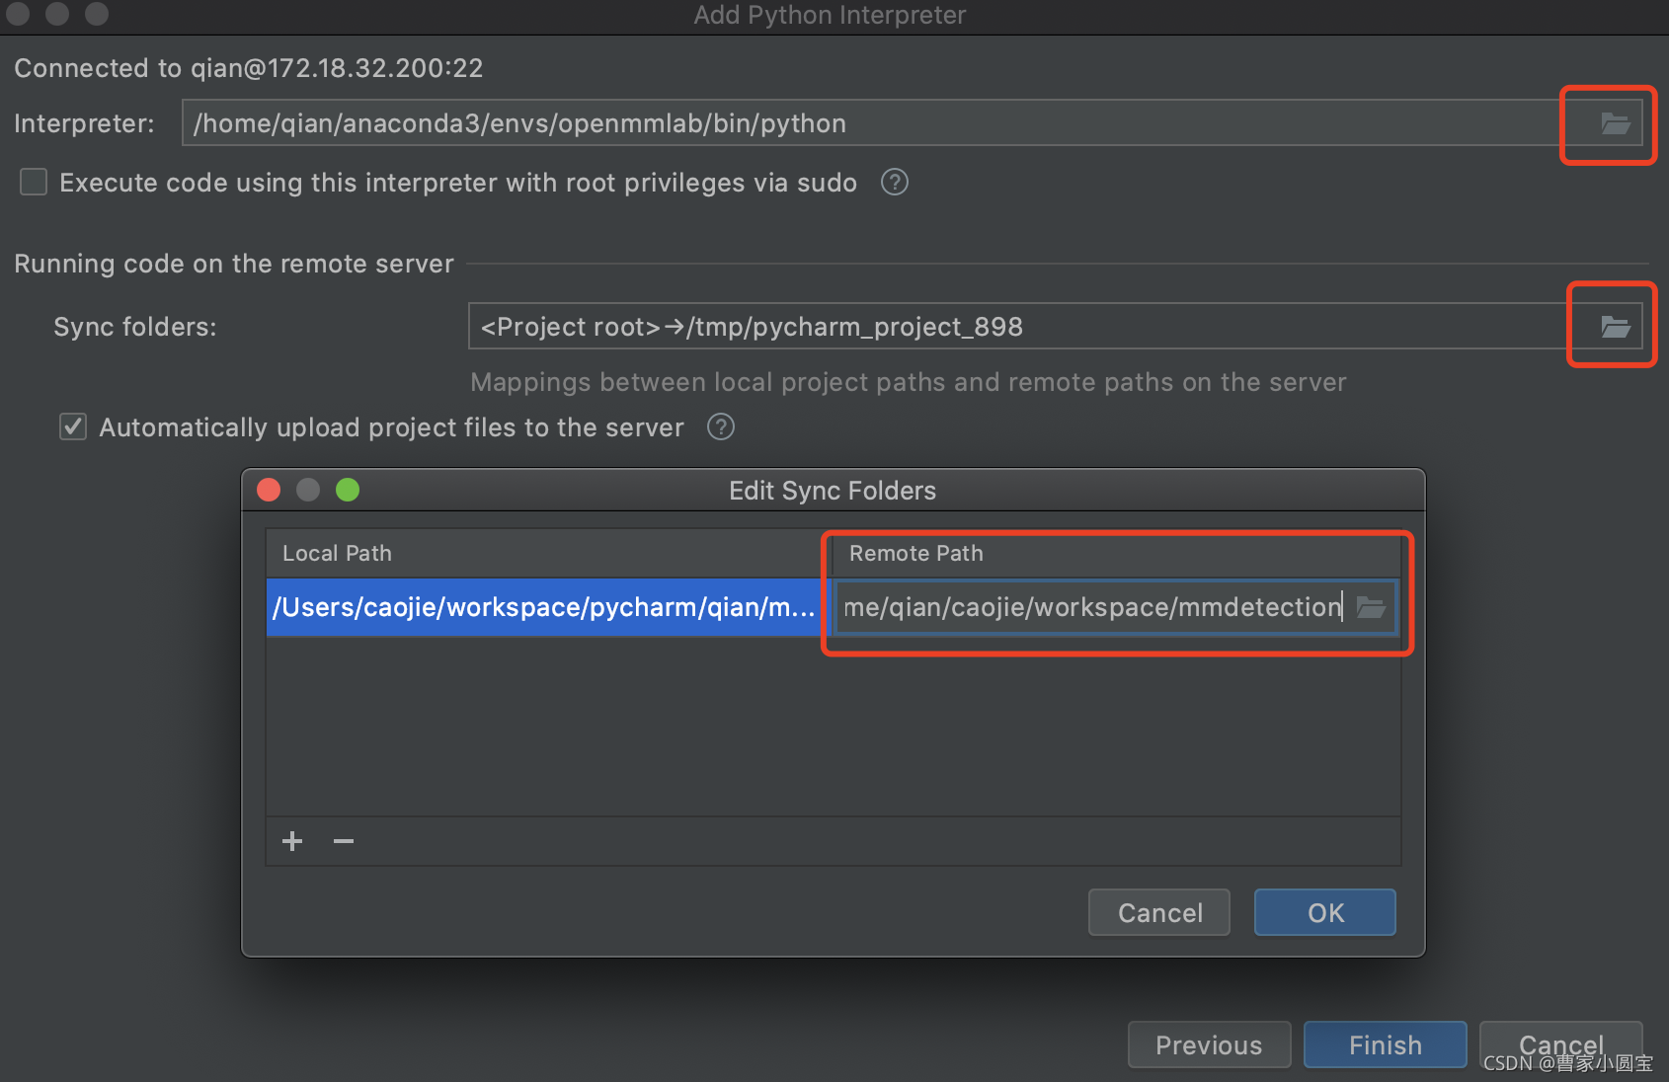Browse remote path folder icon in table
Viewport: 1669px width, 1082px height.
1371,607
